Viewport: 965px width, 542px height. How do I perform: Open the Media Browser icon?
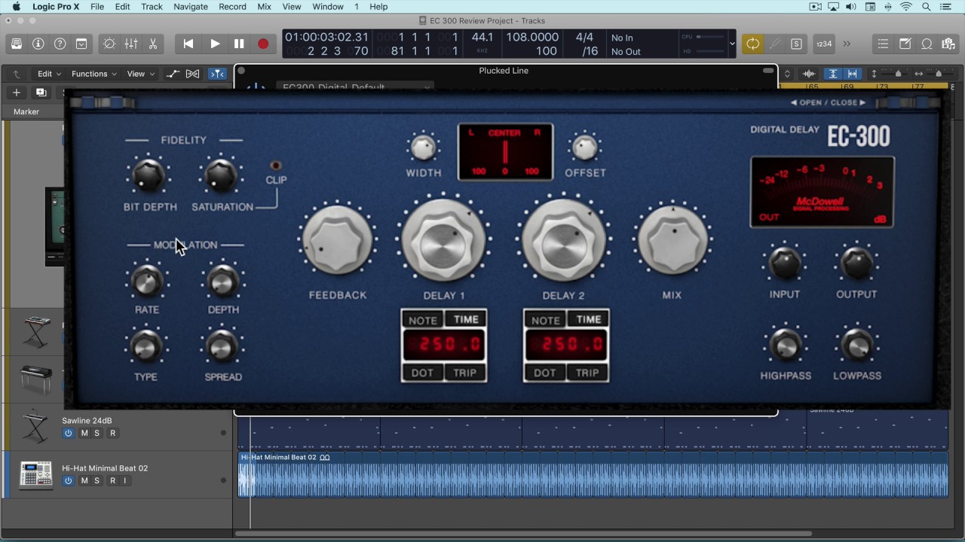948,44
